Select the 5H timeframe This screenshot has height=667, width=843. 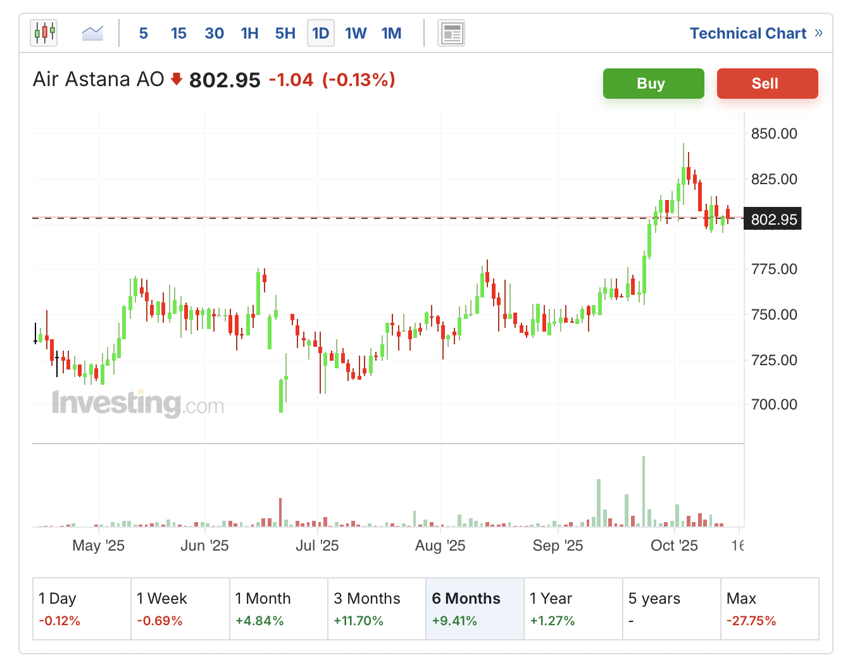point(285,34)
